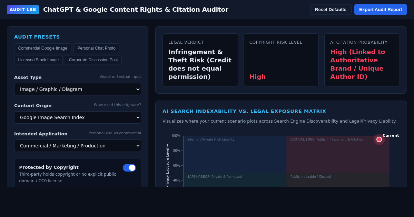The image size is (414, 217).
Task: Click the Copyright Risk Level card
Action: (x=281, y=60)
